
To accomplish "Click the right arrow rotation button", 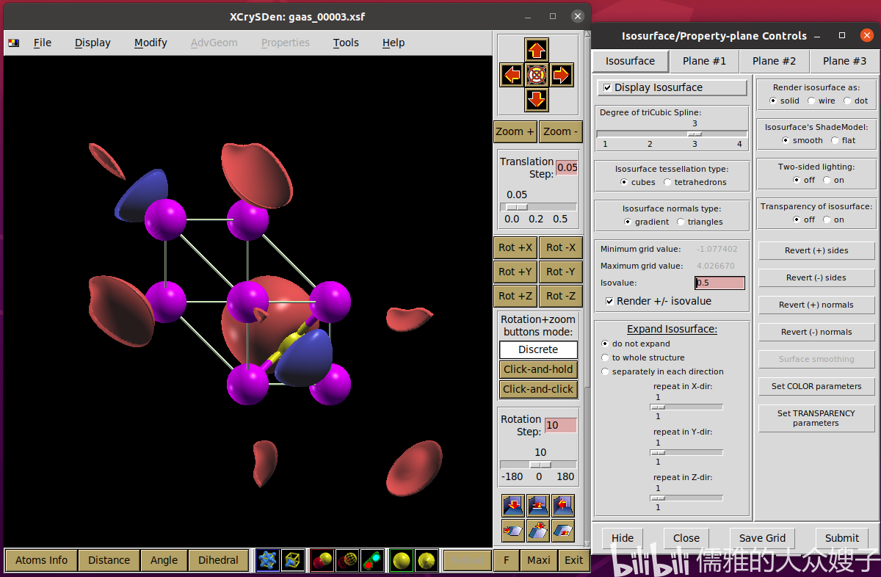I will pos(562,74).
